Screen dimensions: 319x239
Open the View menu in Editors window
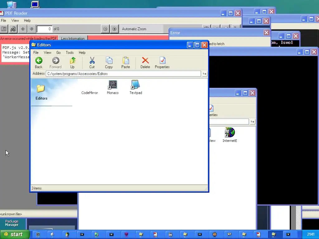pyautogui.click(x=47, y=53)
